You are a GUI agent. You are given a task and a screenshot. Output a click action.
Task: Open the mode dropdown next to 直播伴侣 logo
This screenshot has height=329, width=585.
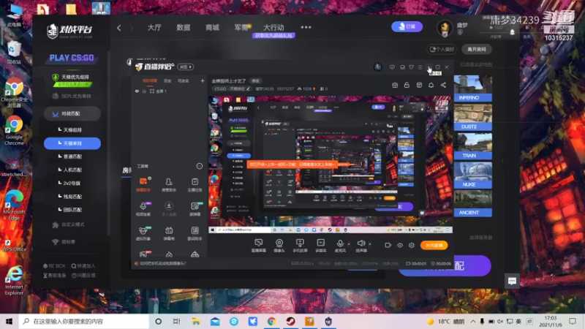pos(186,67)
